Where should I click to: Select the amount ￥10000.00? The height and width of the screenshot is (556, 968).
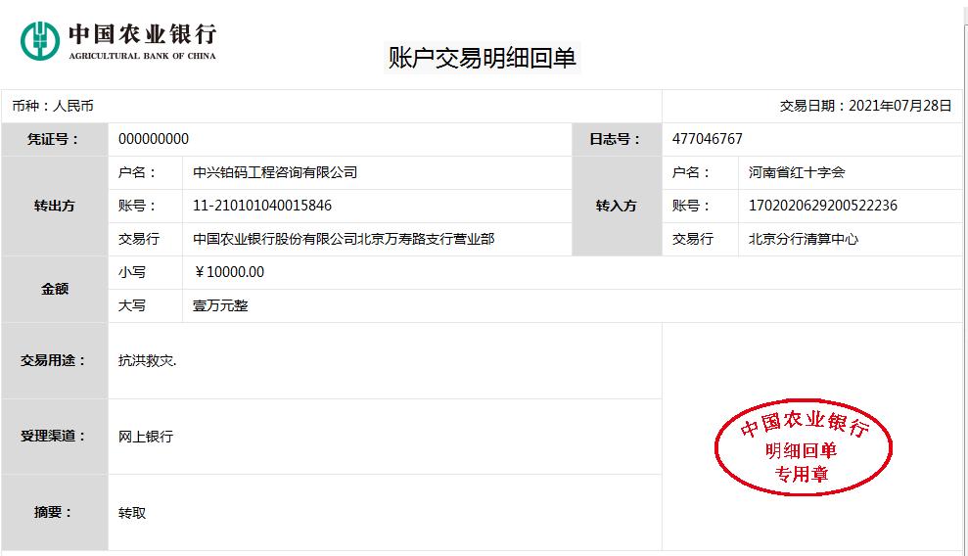[x=228, y=273]
